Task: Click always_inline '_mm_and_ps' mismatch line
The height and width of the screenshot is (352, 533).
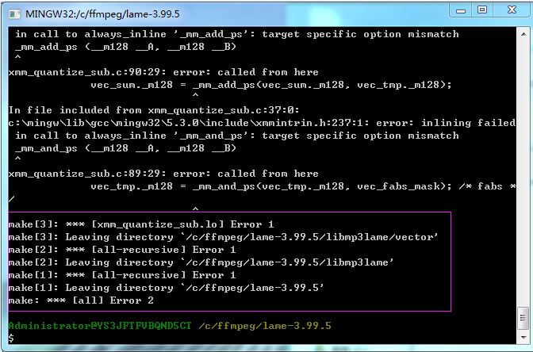Action: pos(237,136)
